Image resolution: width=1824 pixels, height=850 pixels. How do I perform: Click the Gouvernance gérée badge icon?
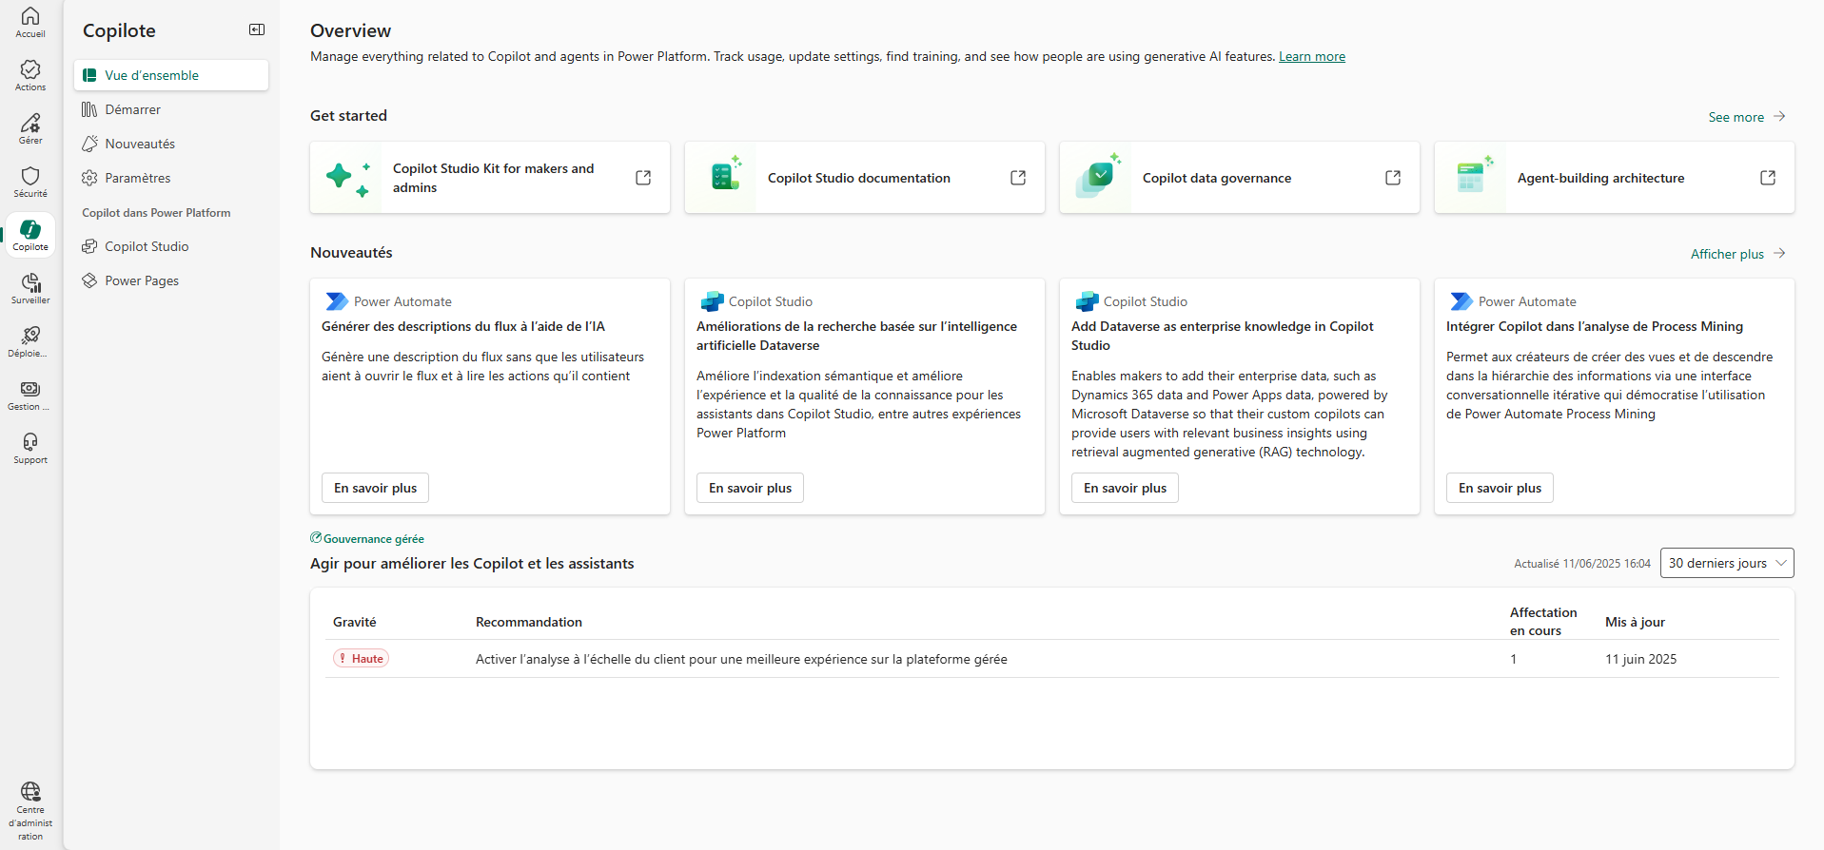point(316,538)
